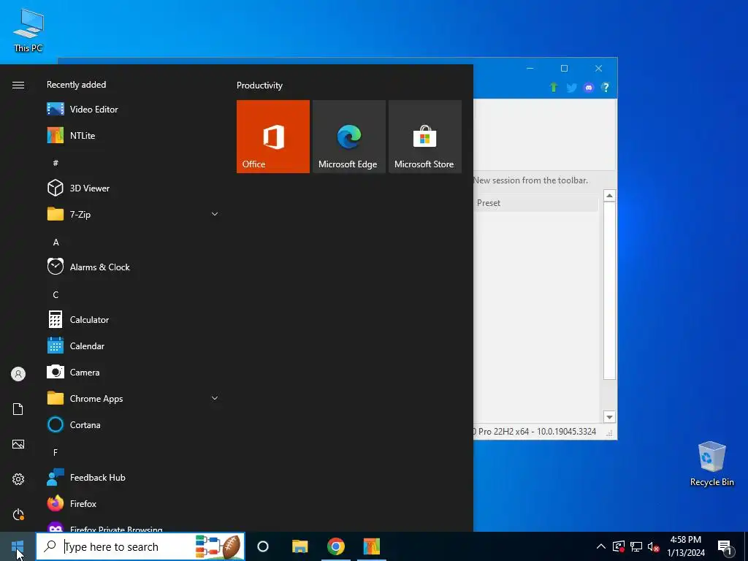748x561 pixels.
Task: Select the This PC desktop icon
Action: [x=28, y=31]
